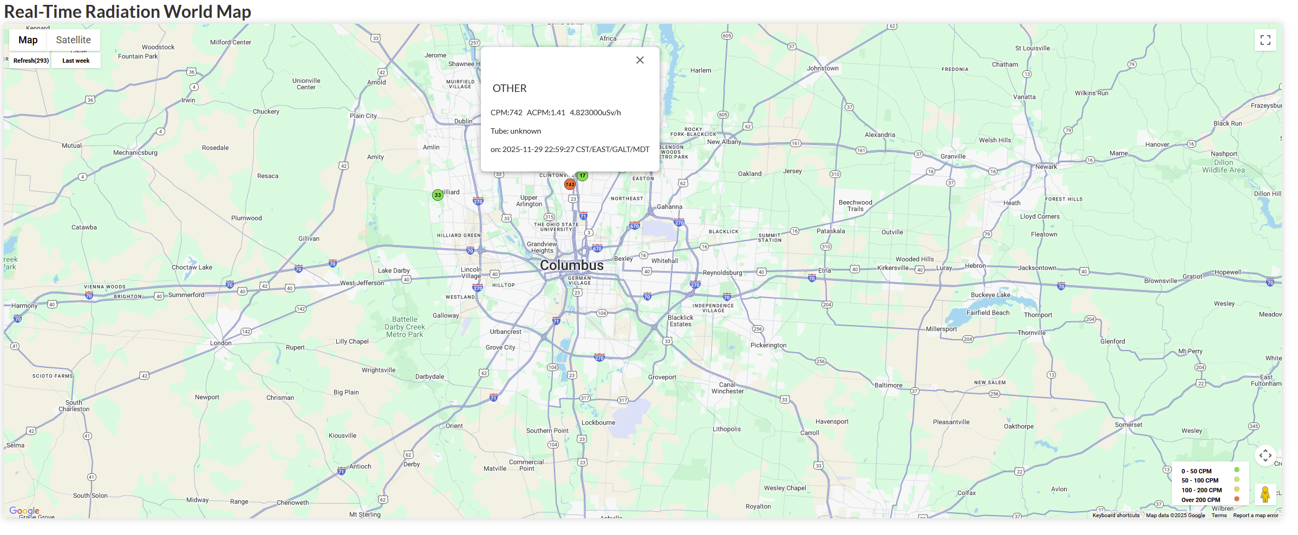Select the Street View pegman
The width and height of the screenshot is (1298, 535).
[x=1266, y=494]
